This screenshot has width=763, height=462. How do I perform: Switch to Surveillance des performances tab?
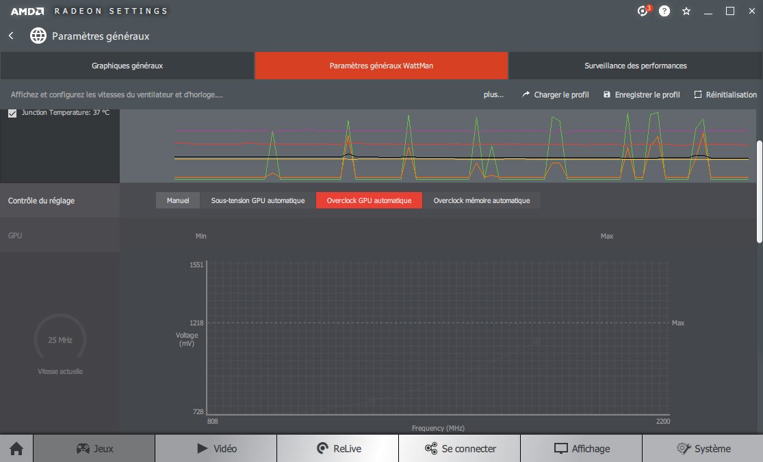[x=635, y=66]
